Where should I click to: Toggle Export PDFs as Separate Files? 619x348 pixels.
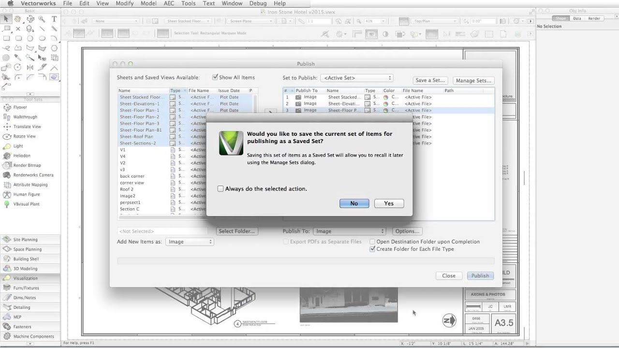(x=286, y=242)
